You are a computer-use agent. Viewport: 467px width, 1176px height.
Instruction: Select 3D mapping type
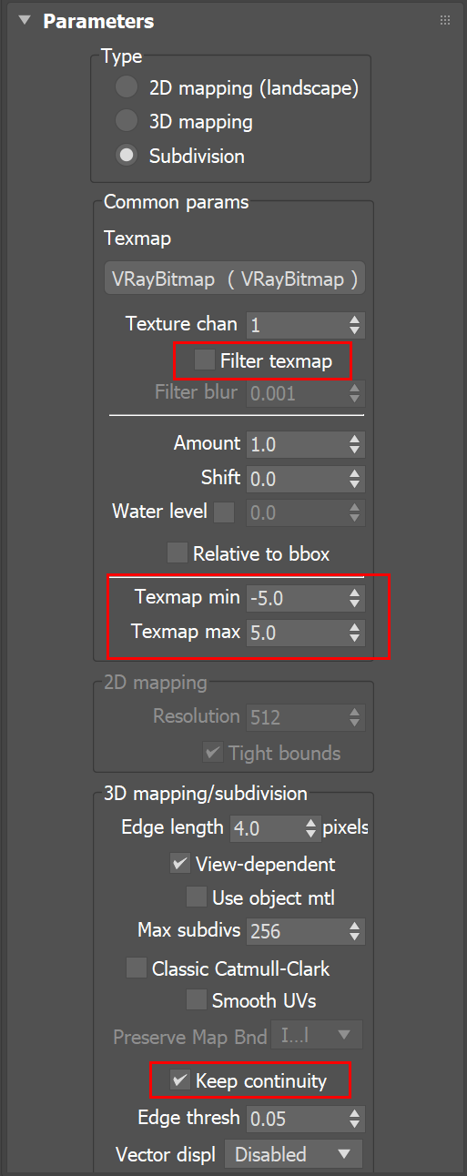coord(127,121)
